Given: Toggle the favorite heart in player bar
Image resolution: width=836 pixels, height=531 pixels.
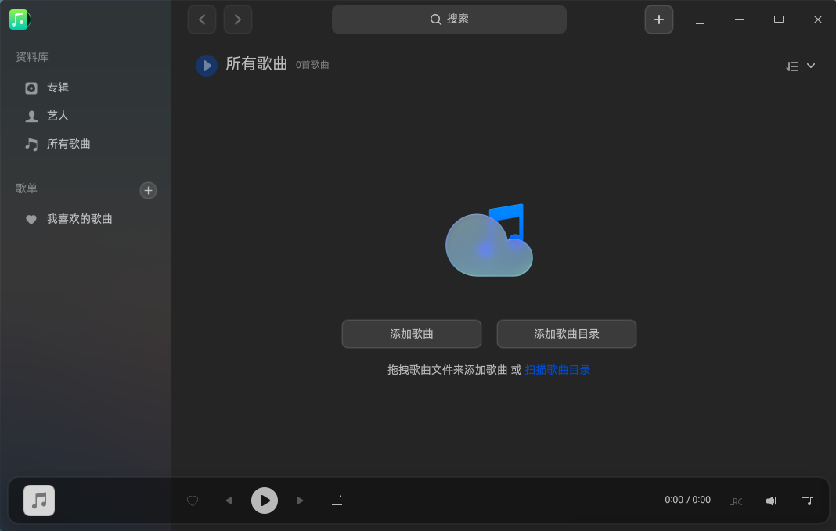Looking at the screenshot, I should [193, 501].
